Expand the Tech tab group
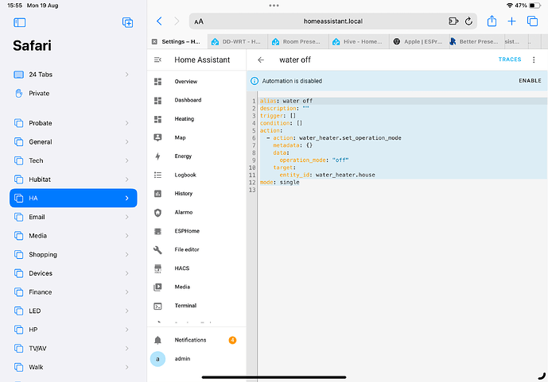Viewport: 548px width, 382px height. (x=127, y=161)
